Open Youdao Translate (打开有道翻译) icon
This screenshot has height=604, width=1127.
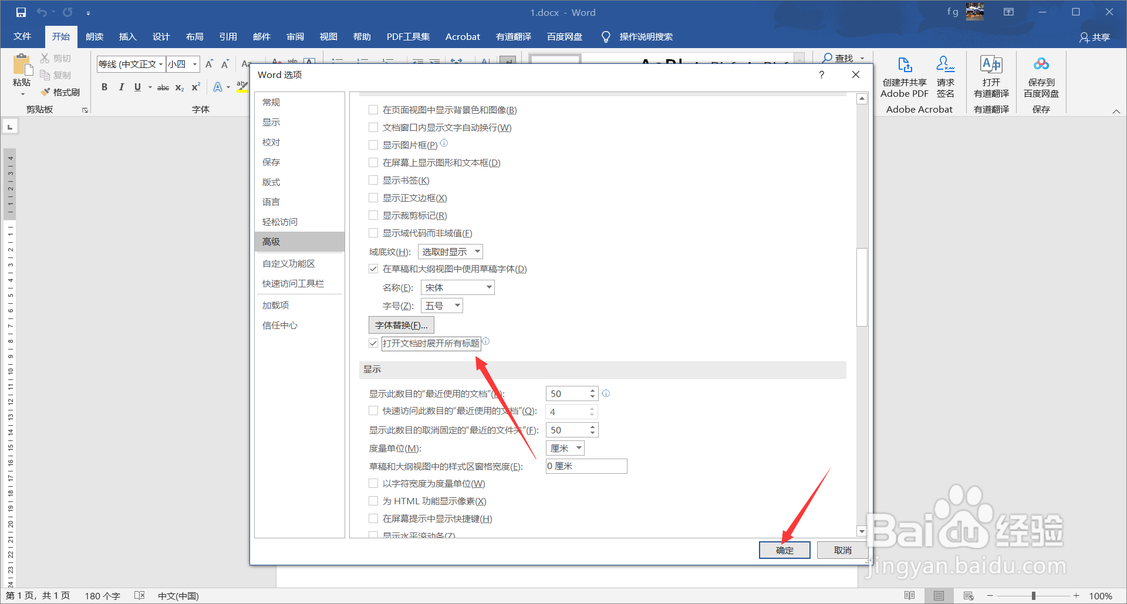coord(991,64)
